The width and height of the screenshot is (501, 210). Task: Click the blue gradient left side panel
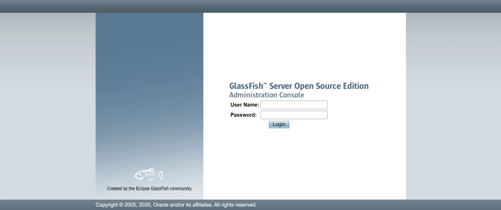pyautogui.click(x=149, y=78)
